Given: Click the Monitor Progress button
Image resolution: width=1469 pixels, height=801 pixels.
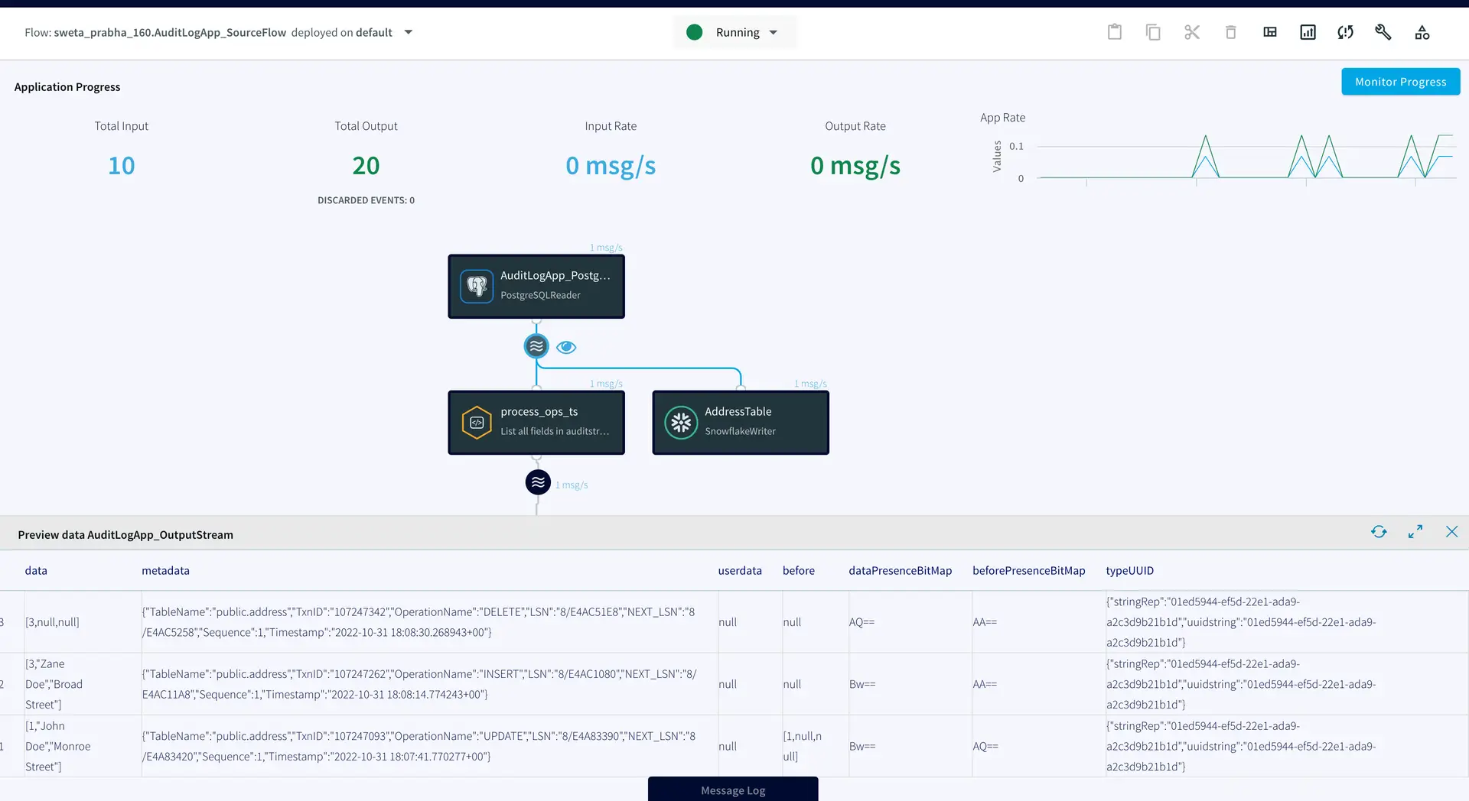Looking at the screenshot, I should coord(1400,82).
